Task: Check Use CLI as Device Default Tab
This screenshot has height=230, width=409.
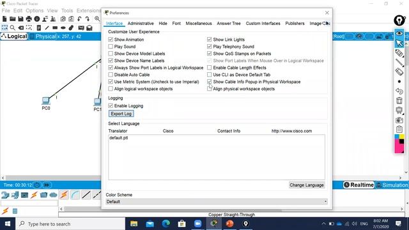Action: 209,75
